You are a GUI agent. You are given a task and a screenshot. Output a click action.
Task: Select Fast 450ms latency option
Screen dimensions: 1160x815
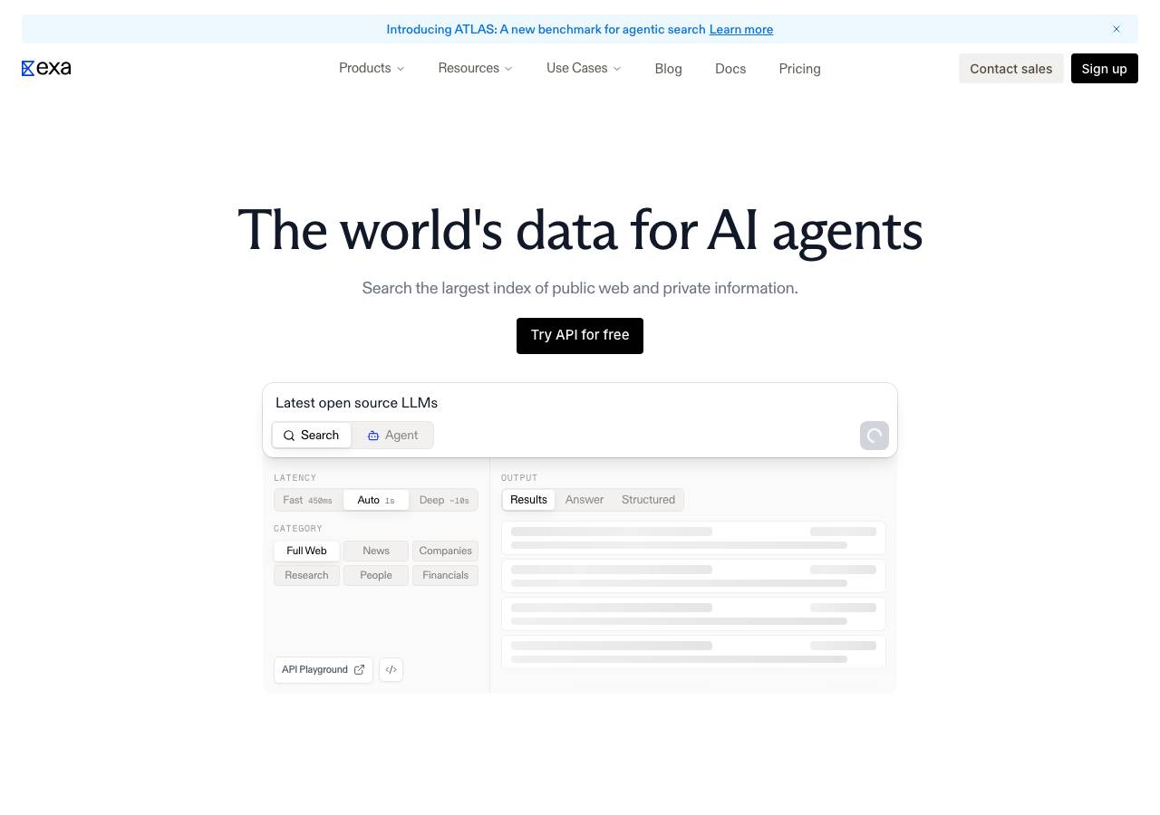click(308, 500)
